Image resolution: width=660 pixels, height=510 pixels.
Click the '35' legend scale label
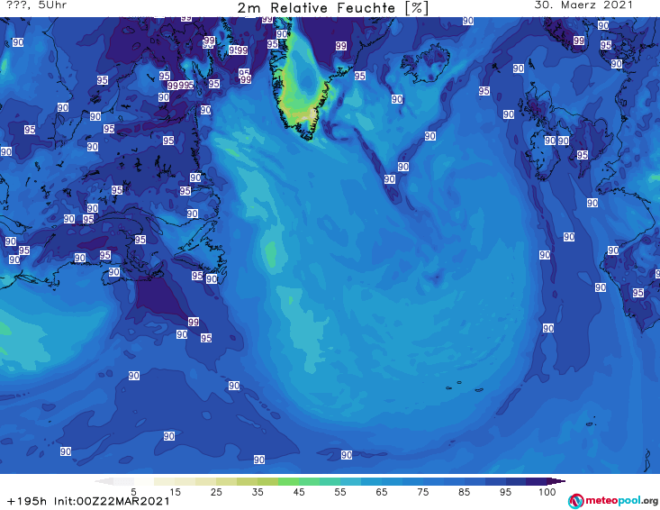click(x=258, y=492)
